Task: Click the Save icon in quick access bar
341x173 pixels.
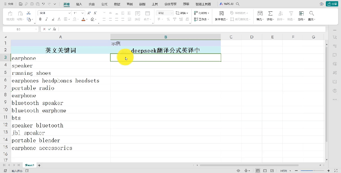Action: tap(21, 4)
